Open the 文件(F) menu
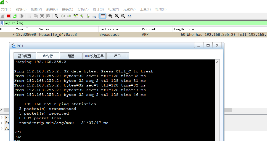This screenshot has height=141, width=267. [x=6, y=9]
